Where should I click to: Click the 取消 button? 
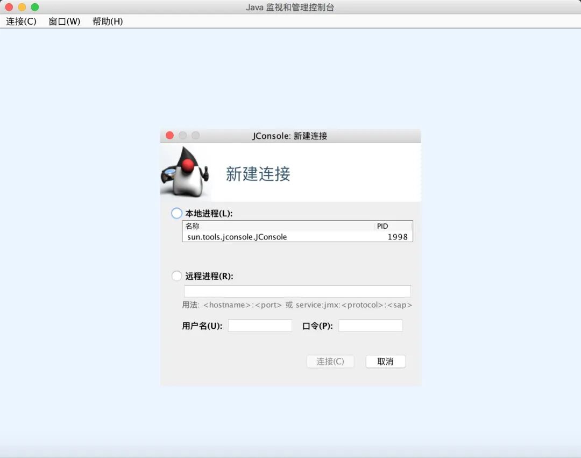(x=386, y=361)
